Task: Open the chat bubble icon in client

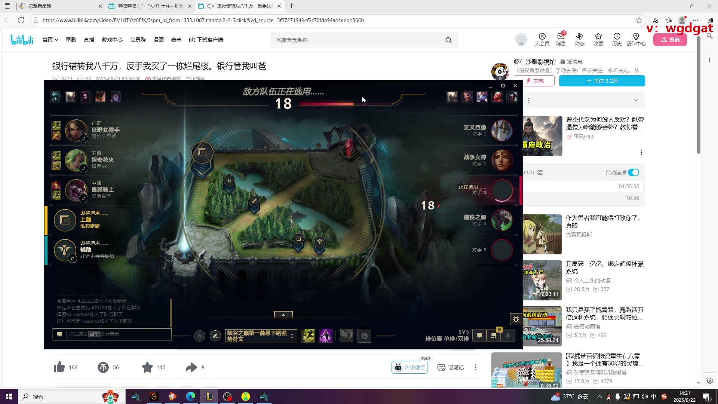Action: point(479,336)
